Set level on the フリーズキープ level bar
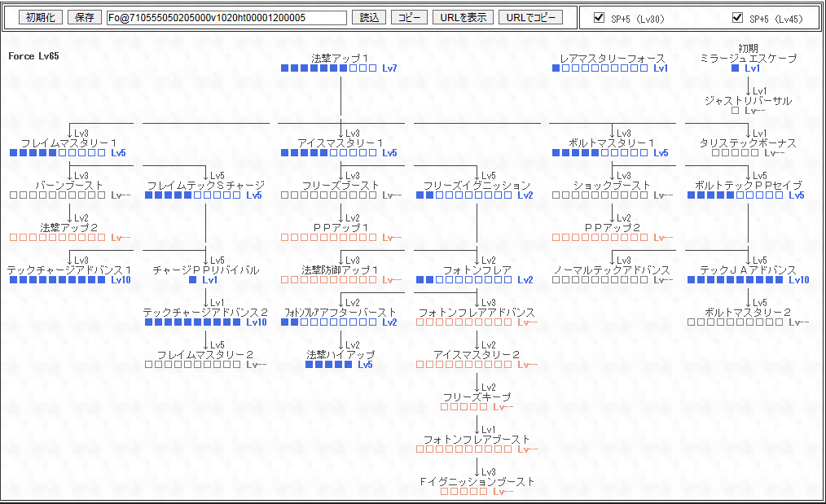Viewport: 826px width, 504px height. point(464,406)
